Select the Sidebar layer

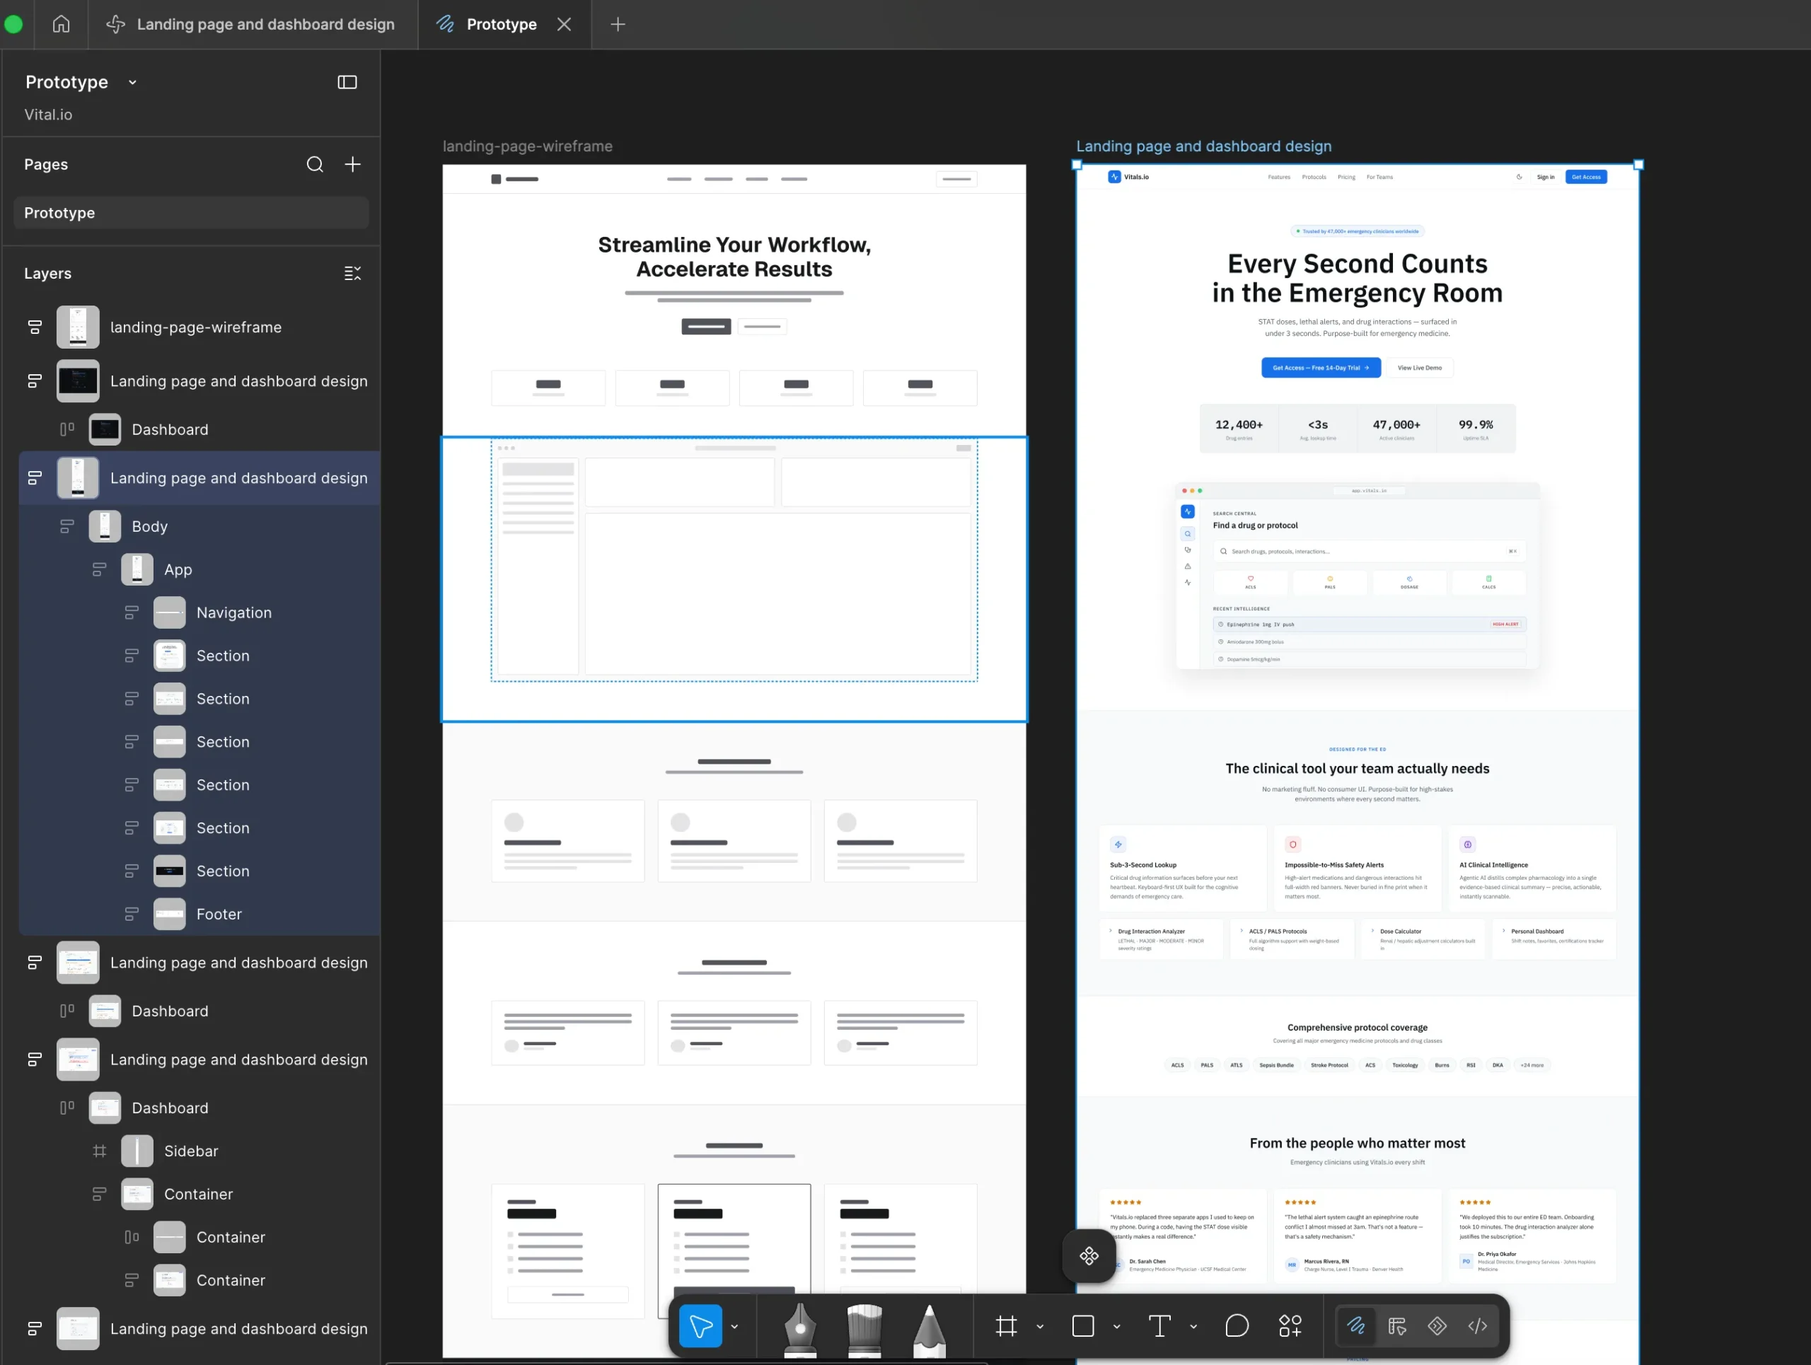(x=192, y=1151)
